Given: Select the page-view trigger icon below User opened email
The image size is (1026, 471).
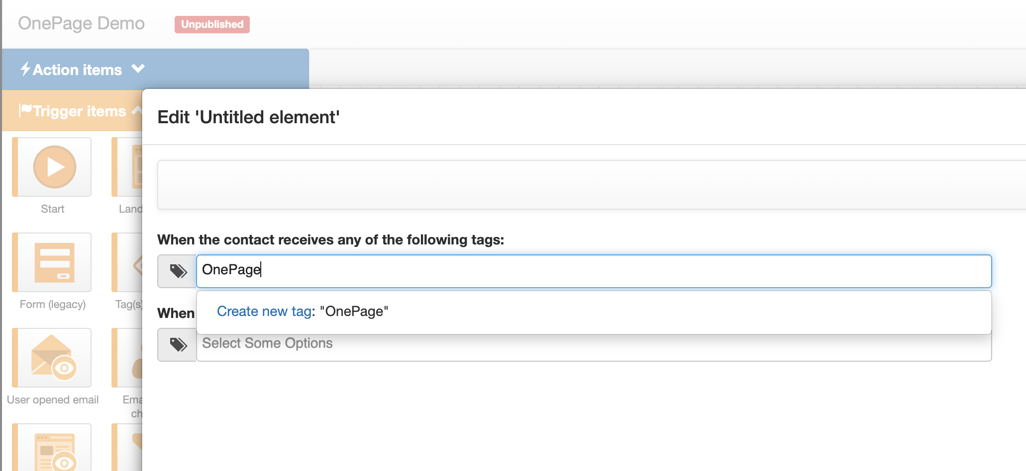Looking at the screenshot, I should point(54,450).
